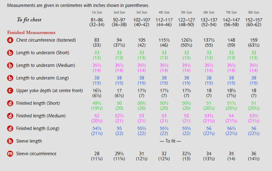Select the '4th Size' column header
Screen dimensions: 272x171
[x=164, y=13]
